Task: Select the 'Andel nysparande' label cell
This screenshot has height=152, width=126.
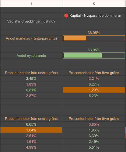Action: (31, 56)
